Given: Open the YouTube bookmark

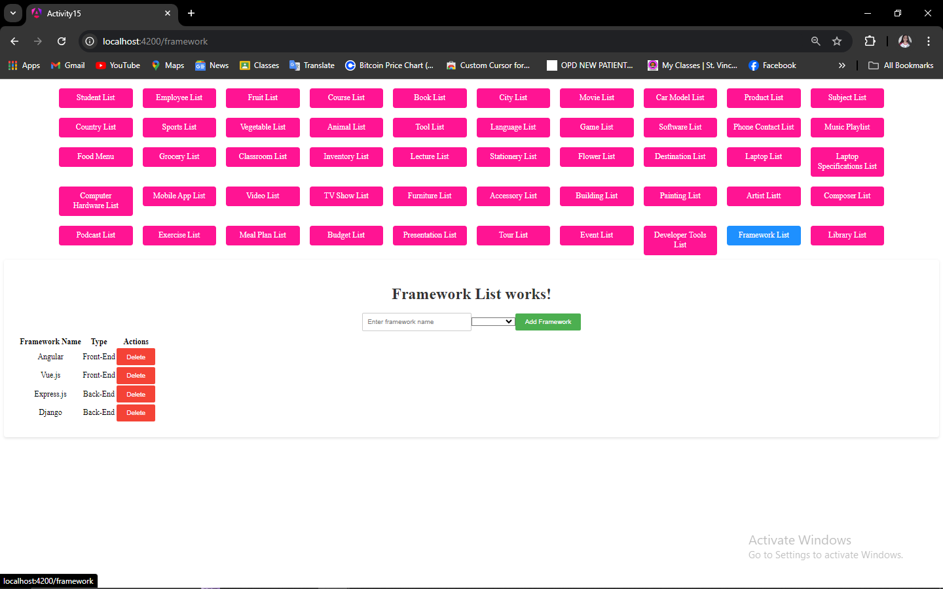Looking at the screenshot, I should tap(118, 65).
